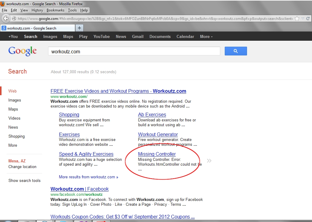Open the Tools menu

72,10
